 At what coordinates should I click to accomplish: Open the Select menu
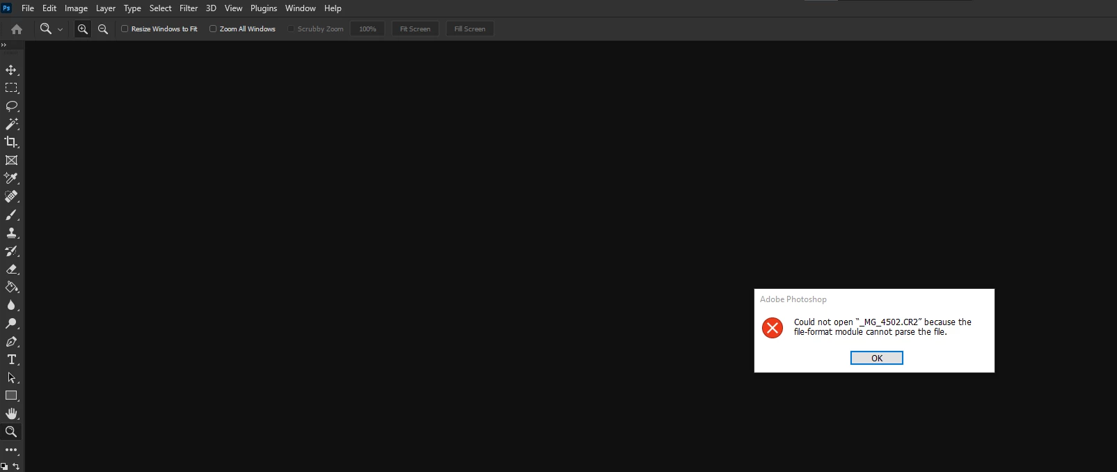click(x=160, y=8)
